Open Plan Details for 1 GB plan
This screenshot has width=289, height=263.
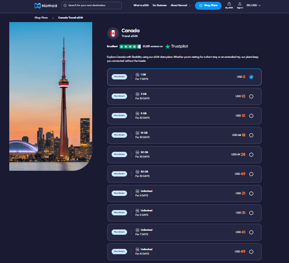[119, 77]
